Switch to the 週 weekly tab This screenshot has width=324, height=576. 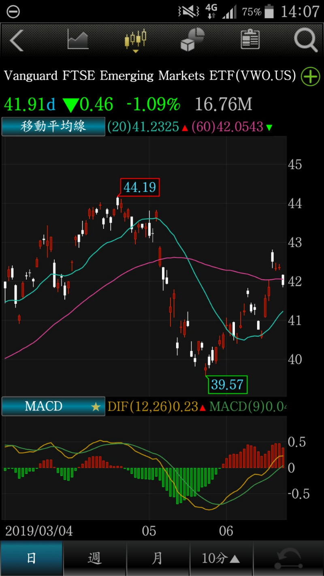pyautogui.click(x=95, y=558)
